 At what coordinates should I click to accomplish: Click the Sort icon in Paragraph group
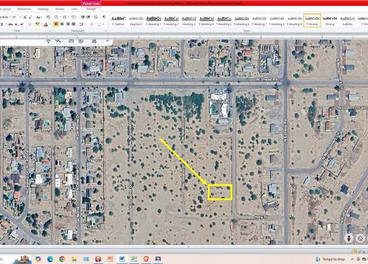point(96,17)
